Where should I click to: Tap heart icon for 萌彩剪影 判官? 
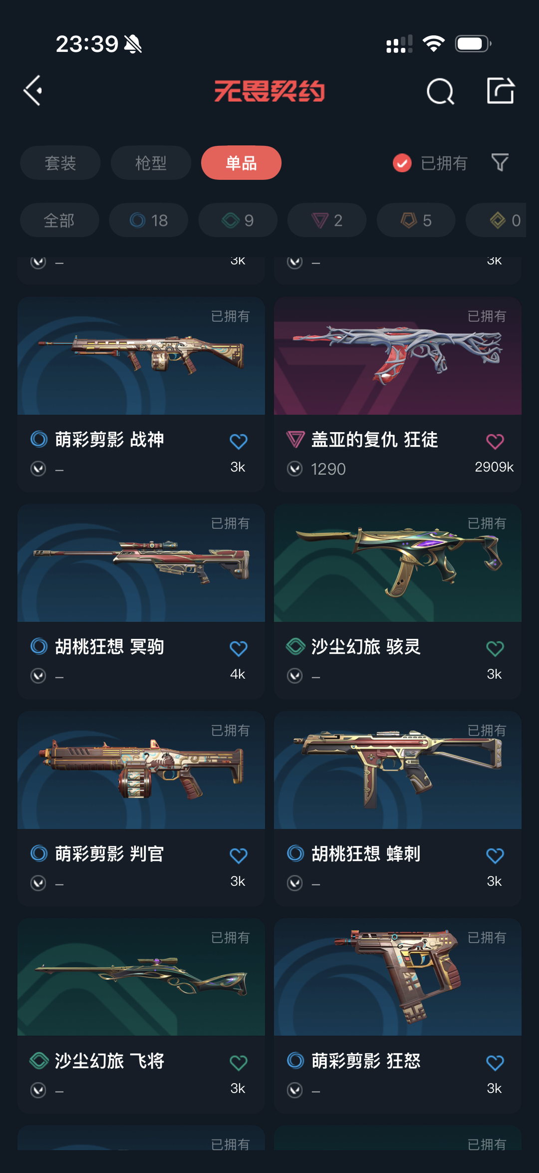238,856
